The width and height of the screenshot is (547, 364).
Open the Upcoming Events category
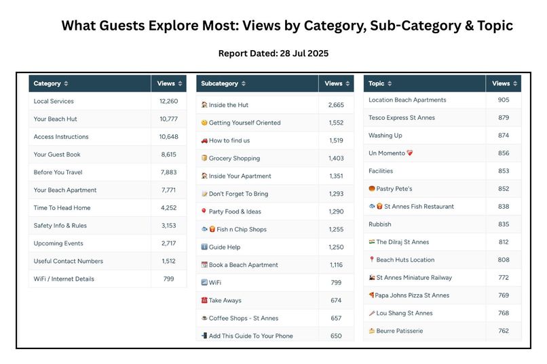[107, 243]
